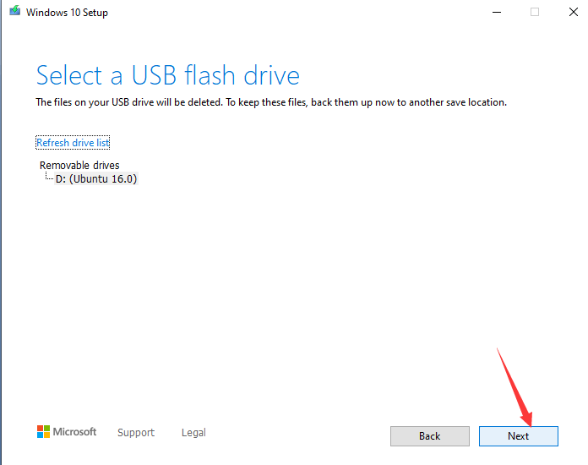Open the Support link
This screenshot has width=588, height=465.
136,433
